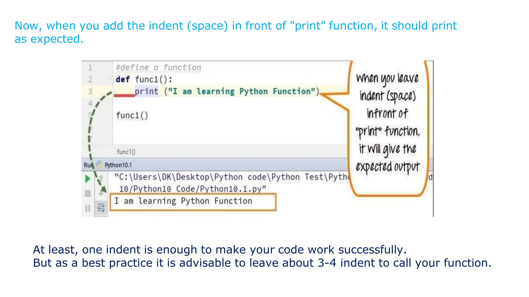The image size is (529, 297).
Task: Click the "I am learning Python Function" string
Action: coord(242,91)
